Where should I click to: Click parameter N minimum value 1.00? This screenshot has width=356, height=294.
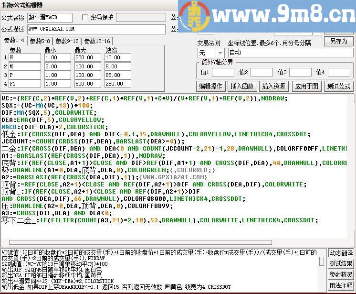(58, 57)
